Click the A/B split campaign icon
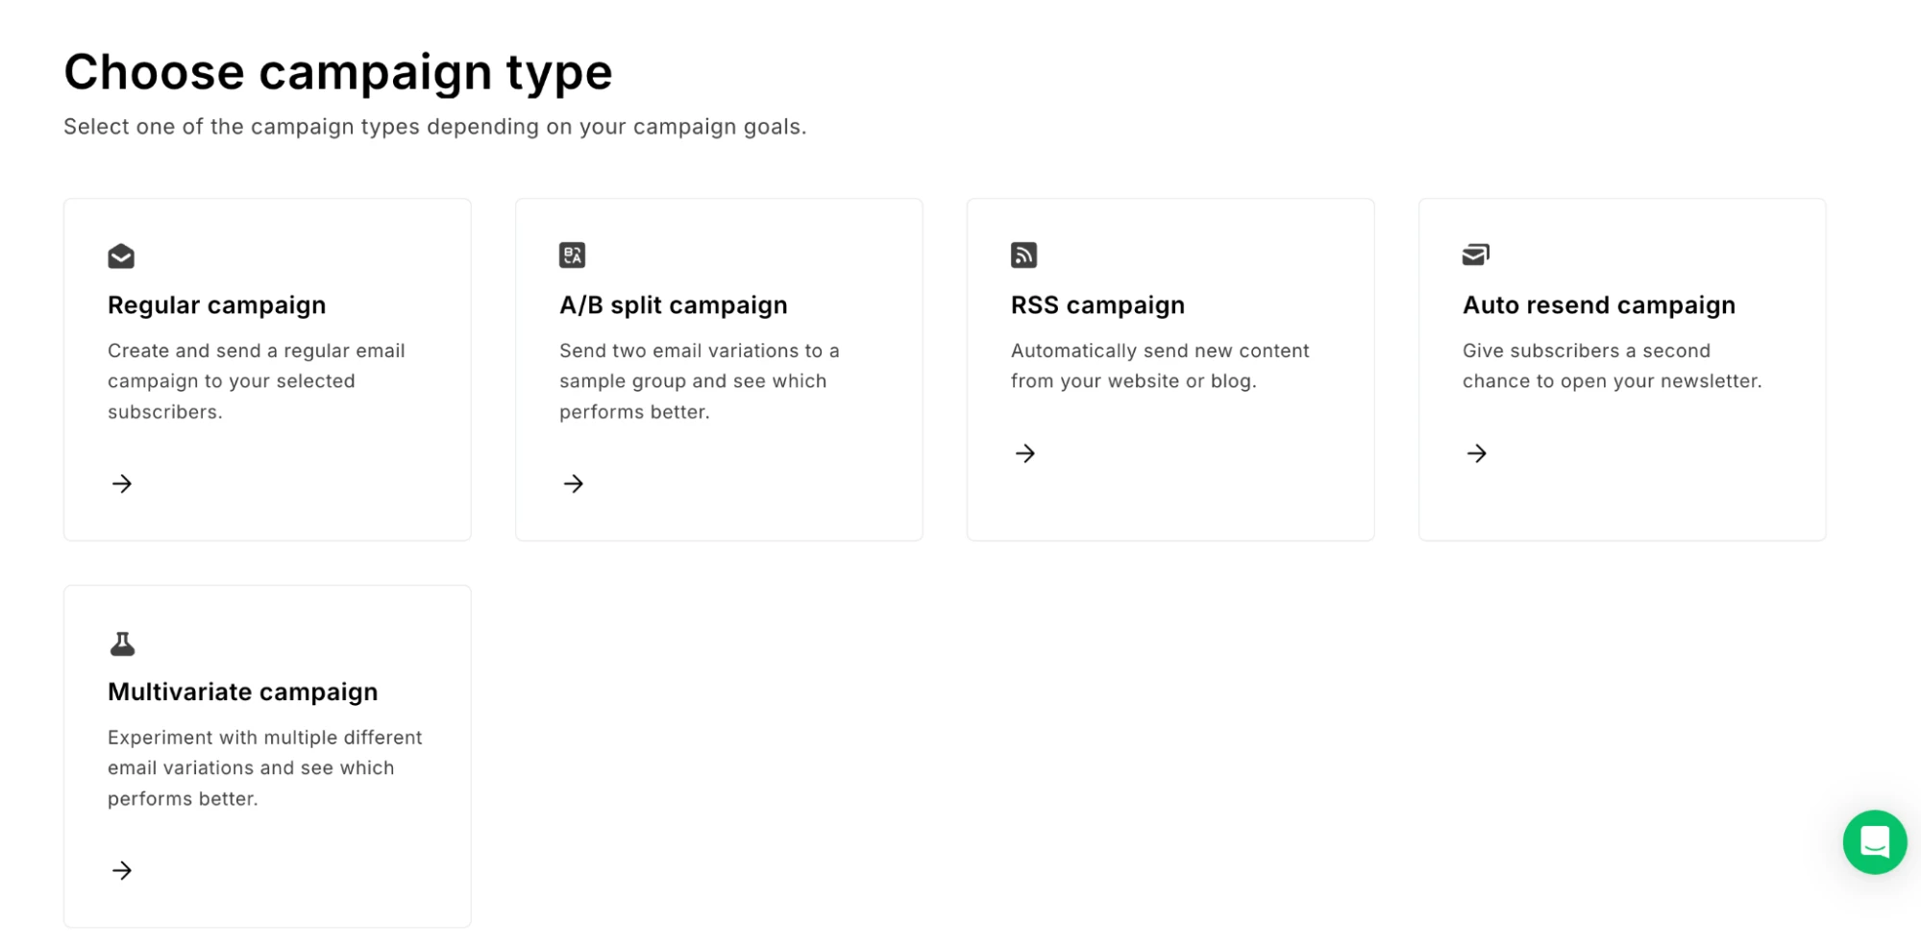 pyautogui.click(x=573, y=255)
